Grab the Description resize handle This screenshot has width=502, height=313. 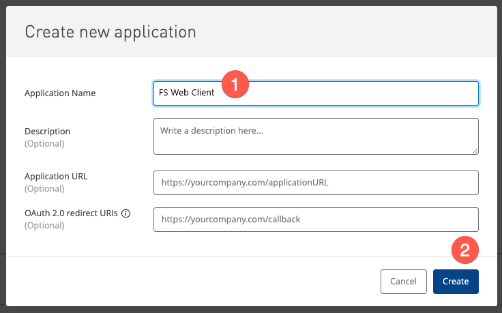click(475, 151)
